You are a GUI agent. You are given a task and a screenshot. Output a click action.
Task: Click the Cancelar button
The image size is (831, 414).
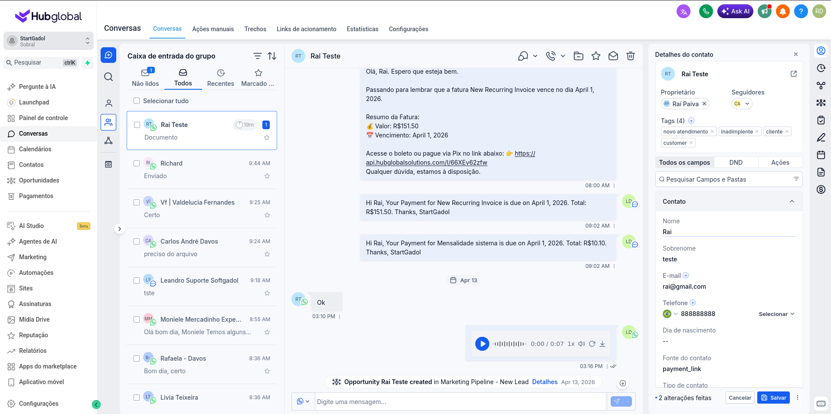740,398
